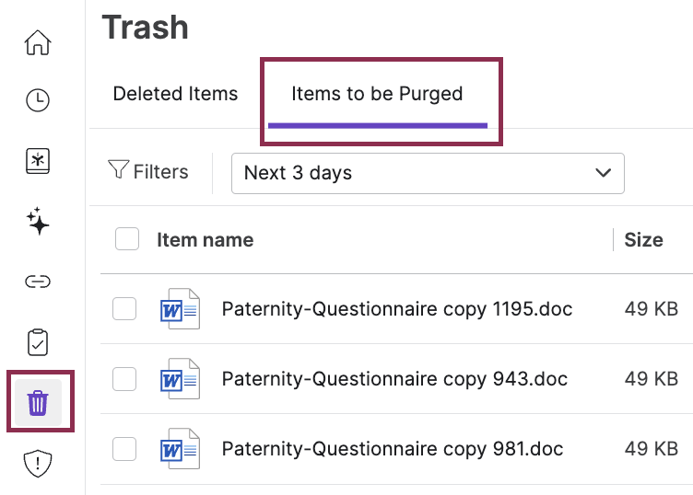Open the Trash bin sidebar icon

(38, 402)
